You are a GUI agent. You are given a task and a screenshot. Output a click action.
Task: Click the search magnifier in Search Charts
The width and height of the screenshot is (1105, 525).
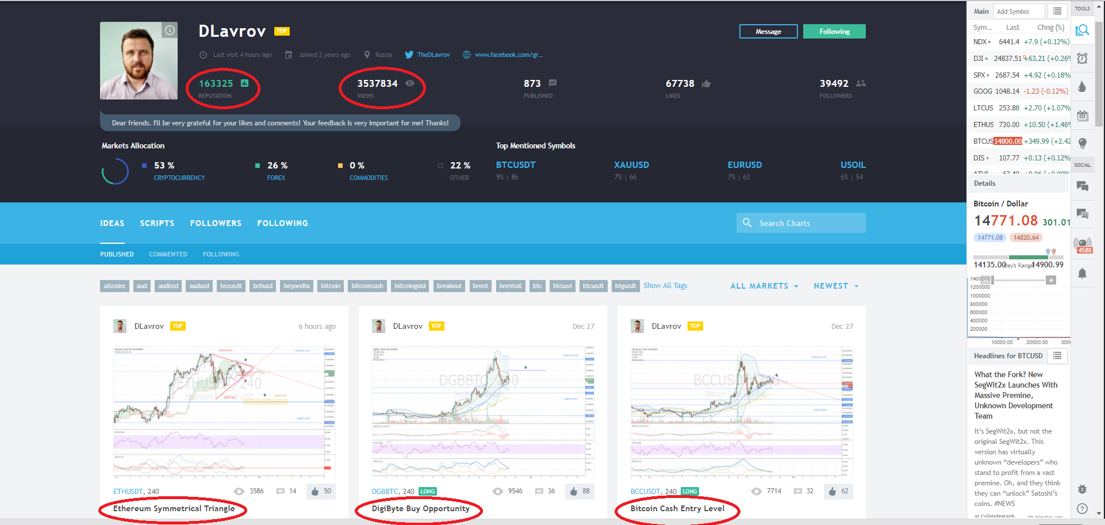click(747, 223)
